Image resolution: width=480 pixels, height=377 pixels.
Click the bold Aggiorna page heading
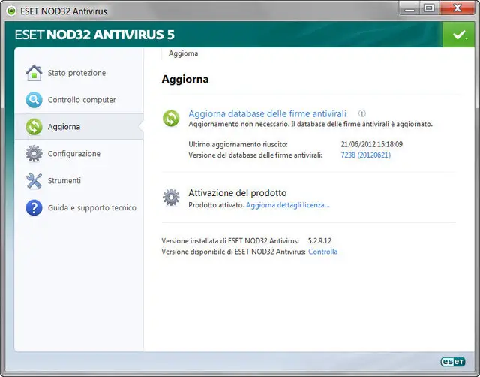tap(185, 79)
